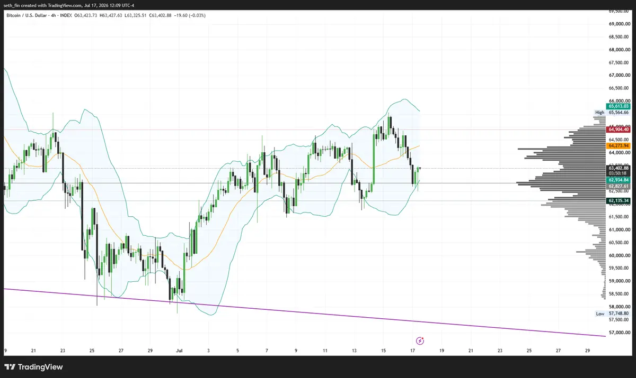Select the teal 65,613.03 price label
636x378 pixels.
618,106
